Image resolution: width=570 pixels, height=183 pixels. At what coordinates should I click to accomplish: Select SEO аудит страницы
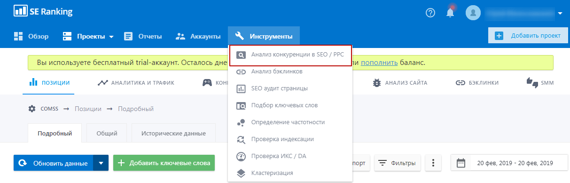click(x=290, y=88)
